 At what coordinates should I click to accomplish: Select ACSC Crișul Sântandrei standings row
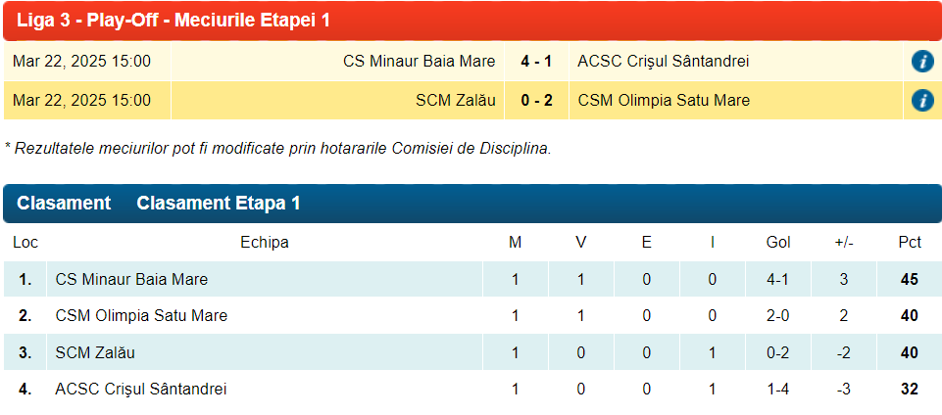[141, 389]
